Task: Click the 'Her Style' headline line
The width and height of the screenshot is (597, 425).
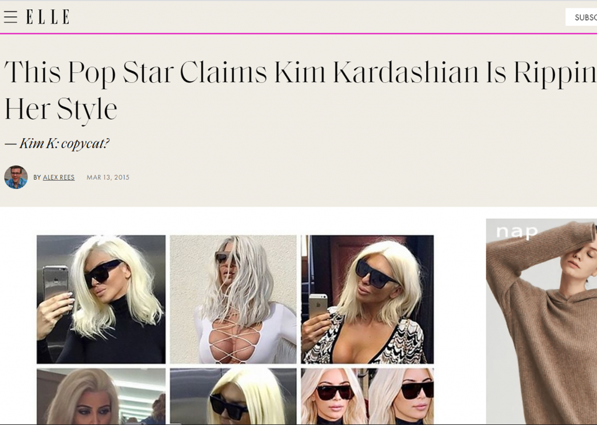Action: coord(61,109)
